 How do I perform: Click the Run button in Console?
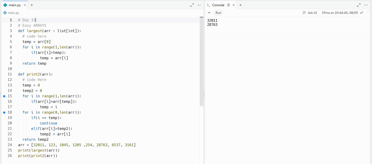218,13
